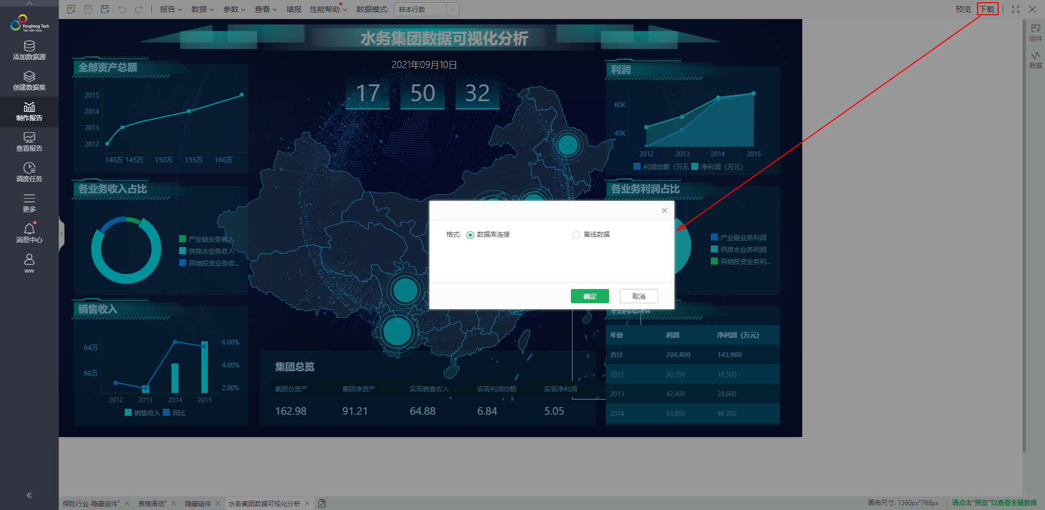The width and height of the screenshot is (1045, 510).
Task: Create a new report via the new report icon
Action: tap(71, 9)
